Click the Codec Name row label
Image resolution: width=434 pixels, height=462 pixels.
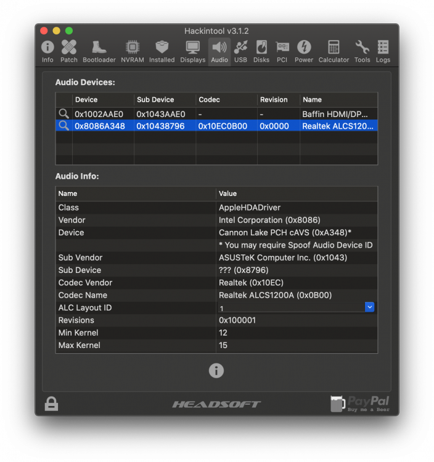coord(83,295)
